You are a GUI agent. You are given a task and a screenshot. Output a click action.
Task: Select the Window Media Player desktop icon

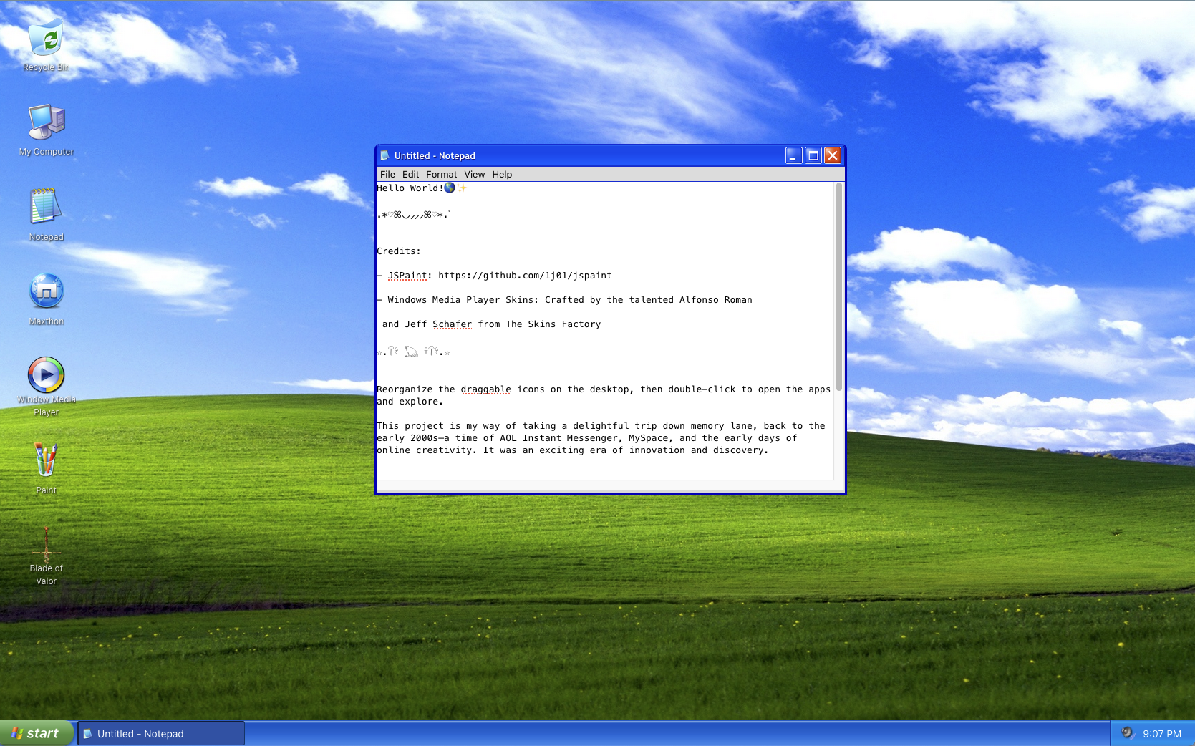(x=46, y=387)
